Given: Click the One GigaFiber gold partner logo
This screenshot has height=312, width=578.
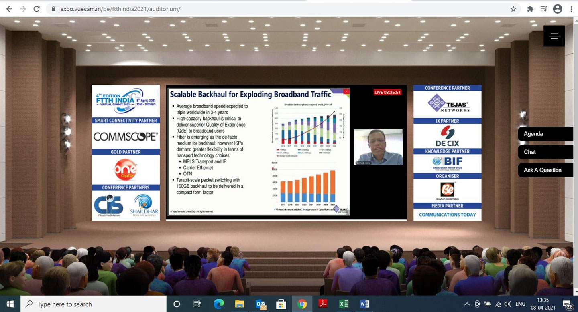Looking at the screenshot, I should (126, 169).
